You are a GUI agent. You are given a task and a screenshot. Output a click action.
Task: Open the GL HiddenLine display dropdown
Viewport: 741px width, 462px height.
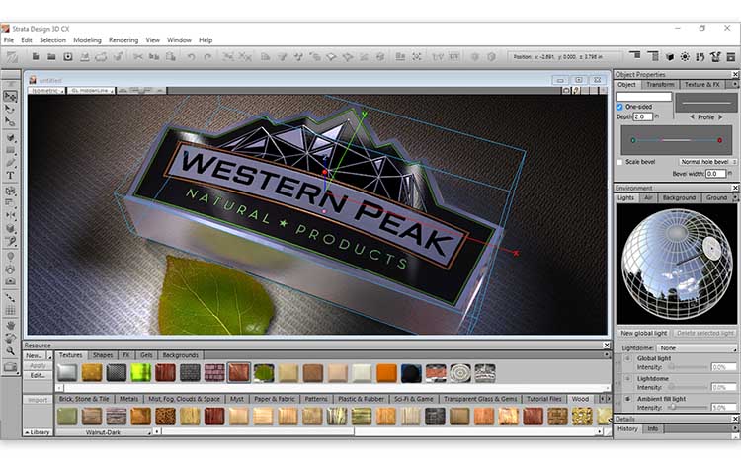click(x=91, y=90)
